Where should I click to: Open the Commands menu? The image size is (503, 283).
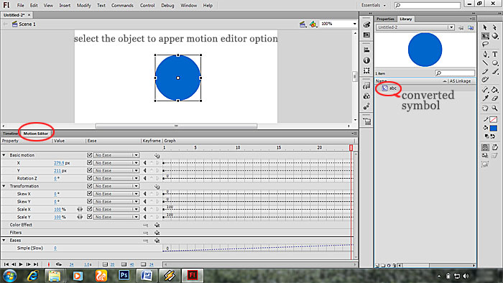[x=122, y=6]
